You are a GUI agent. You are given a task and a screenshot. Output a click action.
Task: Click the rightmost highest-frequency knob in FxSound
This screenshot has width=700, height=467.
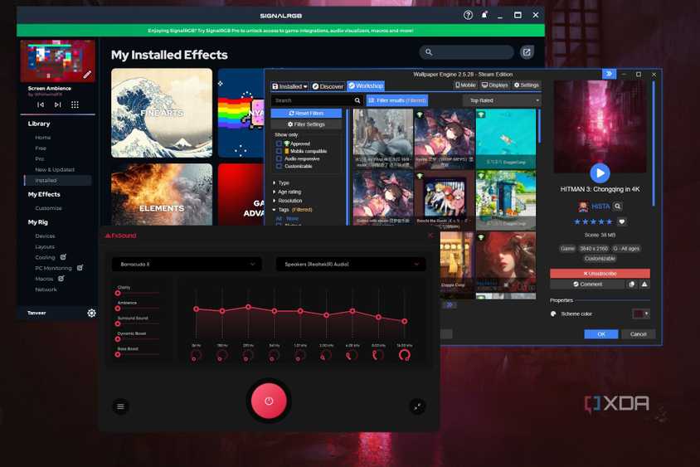[x=405, y=355]
